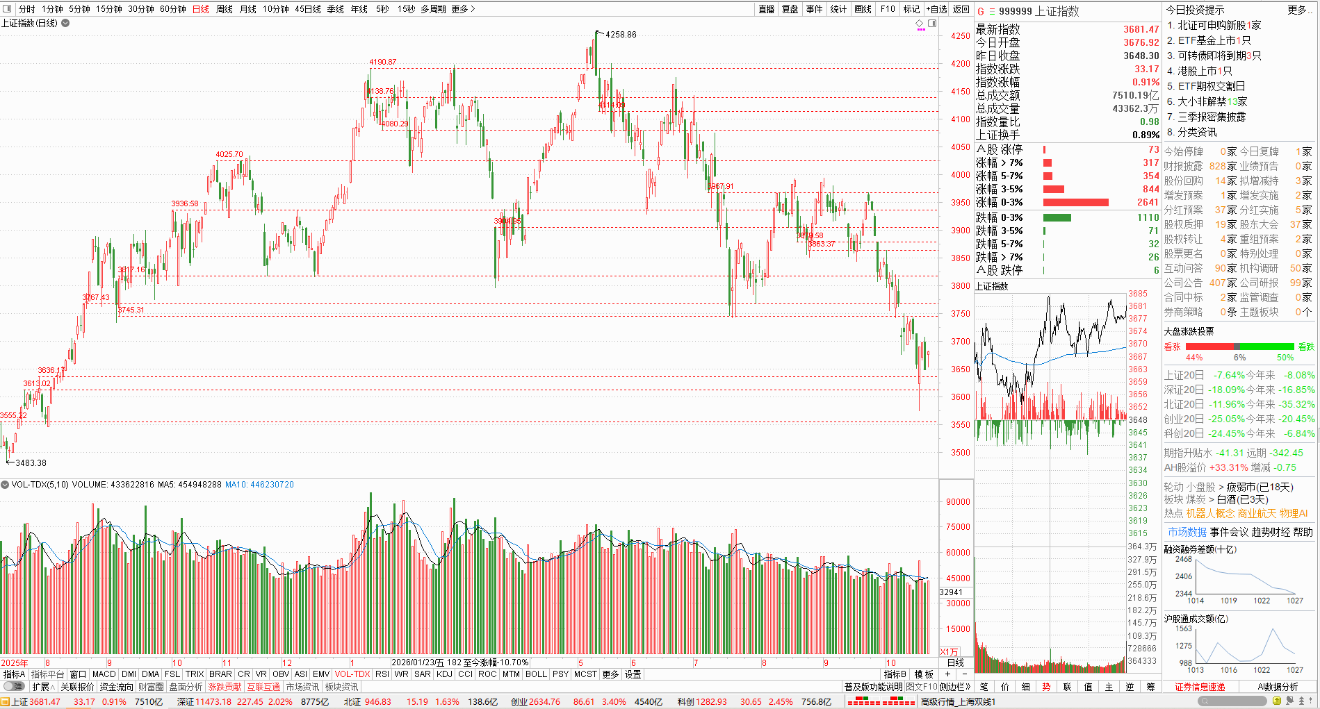The image size is (1320, 709).
Task: Select the 势 trend icon
Action: pyautogui.click(x=1047, y=687)
